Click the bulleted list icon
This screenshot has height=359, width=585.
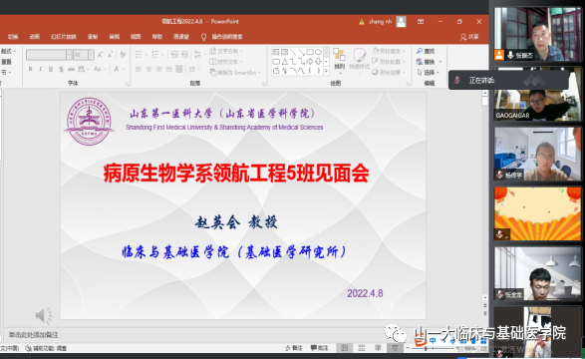point(139,55)
